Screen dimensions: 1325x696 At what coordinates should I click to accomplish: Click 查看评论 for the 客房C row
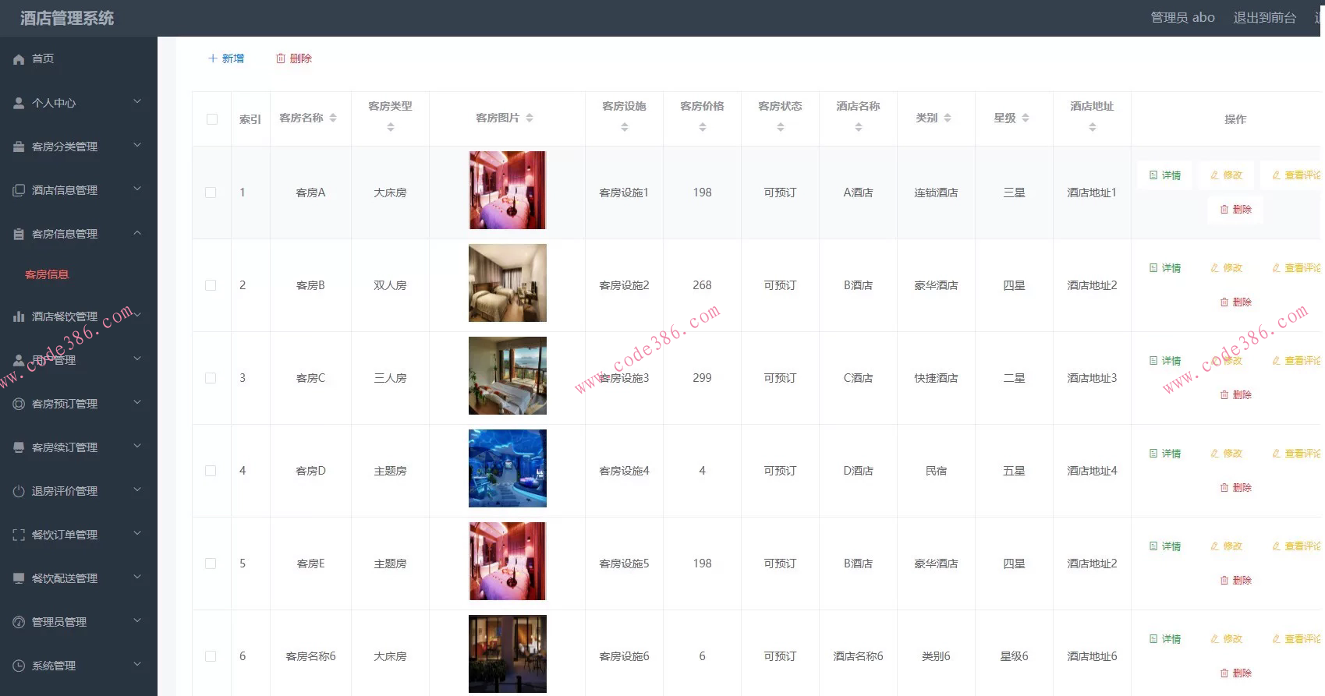click(x=1296, y=361)
